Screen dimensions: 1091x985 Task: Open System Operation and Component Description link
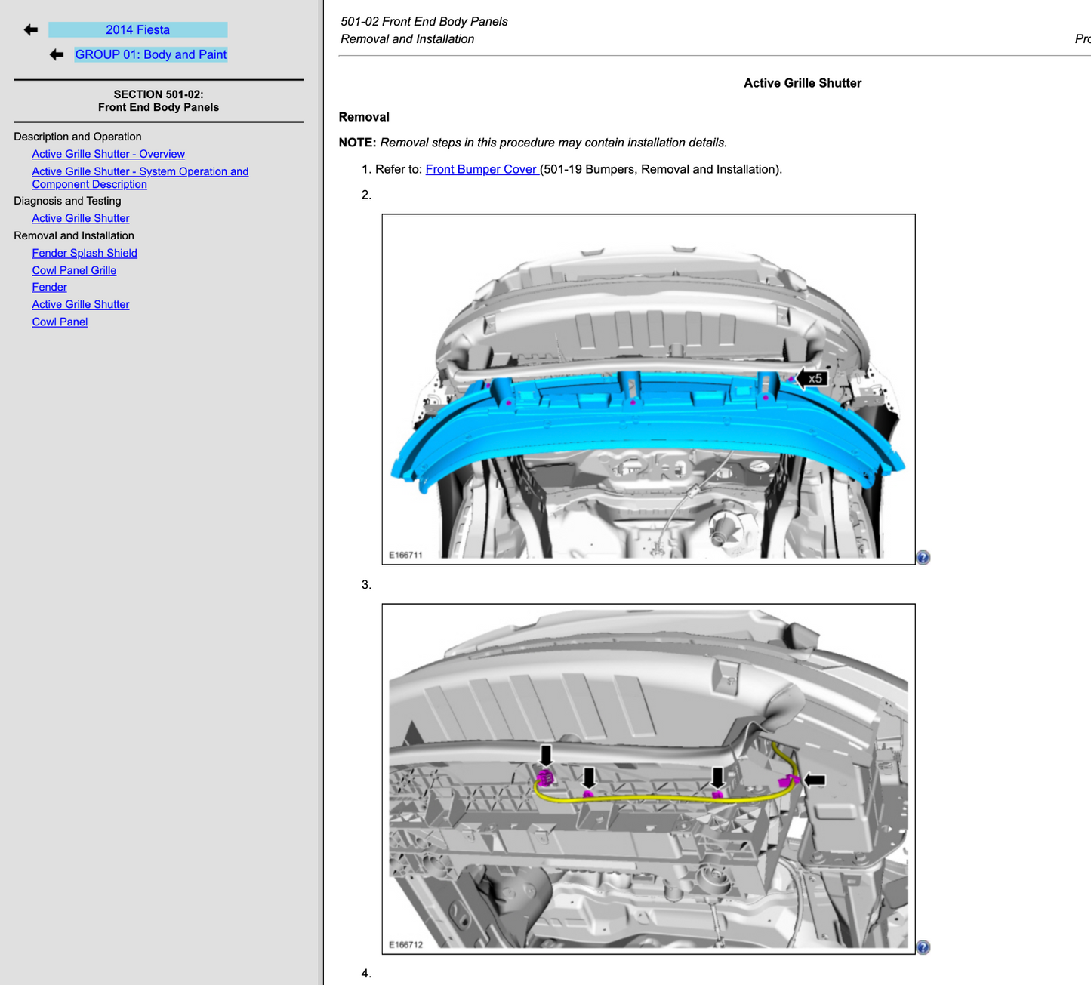(x=140, y=177)
